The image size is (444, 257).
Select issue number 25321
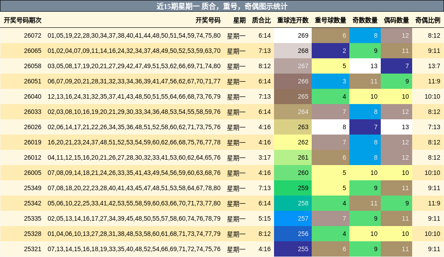click(33, 249)
